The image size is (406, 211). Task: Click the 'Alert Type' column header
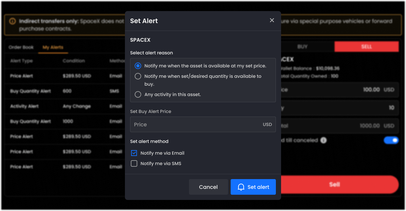point(21,61)
